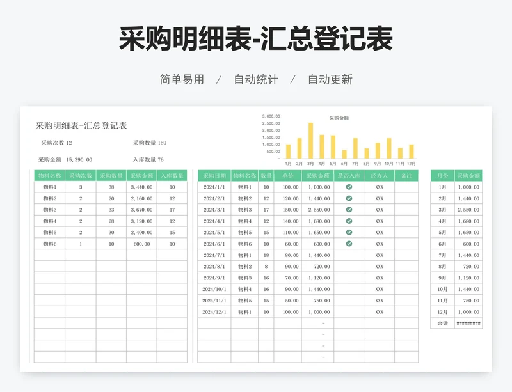Click the warehoused check icon for 2024/3/1
The width and height of the screenshot is (512, 392).
point(349,210)
